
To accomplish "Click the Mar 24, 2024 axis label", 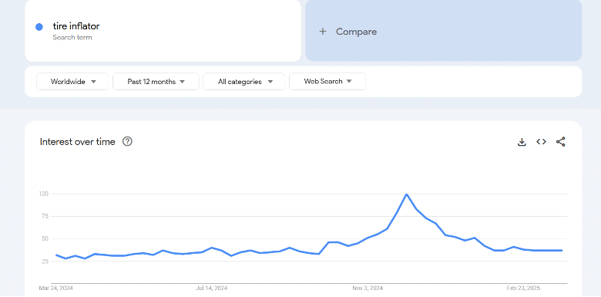I will [x=56, y=288].
